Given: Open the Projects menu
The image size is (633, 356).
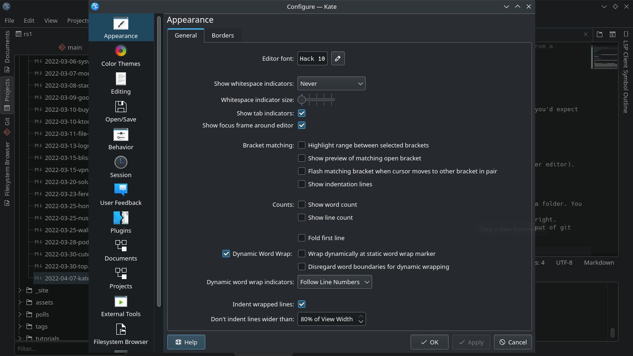Looking at the screenshot, I should tap(78, 20).
